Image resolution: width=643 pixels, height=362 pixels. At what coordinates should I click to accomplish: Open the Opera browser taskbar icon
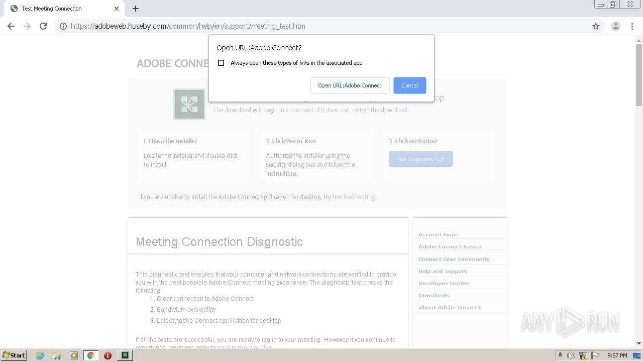pos(108,355)
